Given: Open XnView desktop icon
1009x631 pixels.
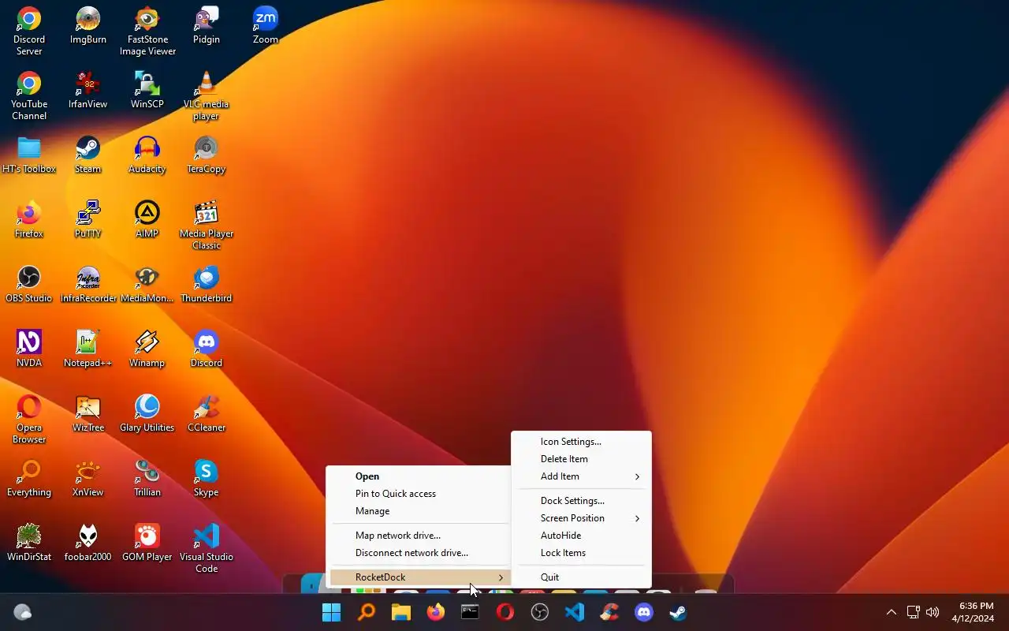Looking at the screenshot, I should (x=88, y=478).
